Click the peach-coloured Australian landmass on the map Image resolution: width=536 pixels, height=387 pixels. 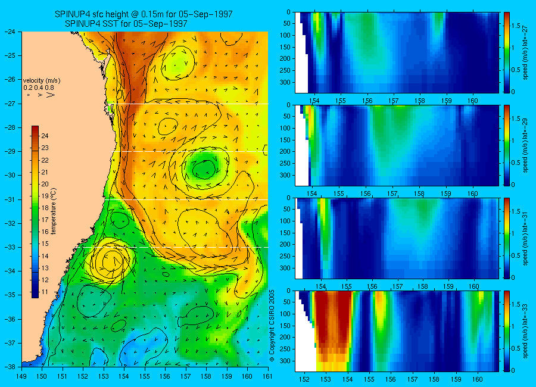coord(61,171)
